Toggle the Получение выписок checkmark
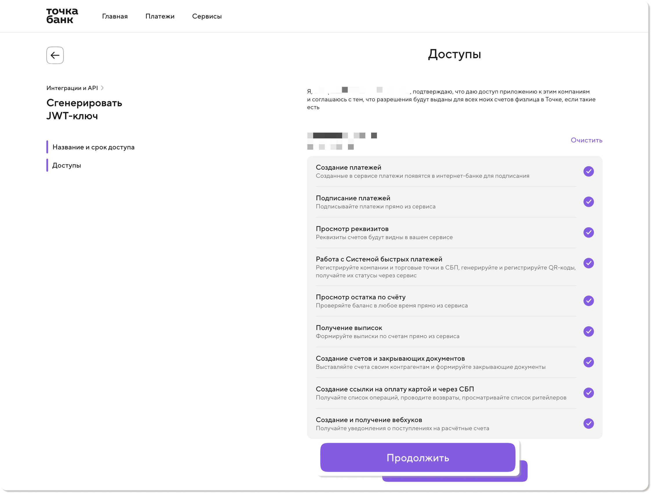Screen dimensions: 651x493 point(588,331)
